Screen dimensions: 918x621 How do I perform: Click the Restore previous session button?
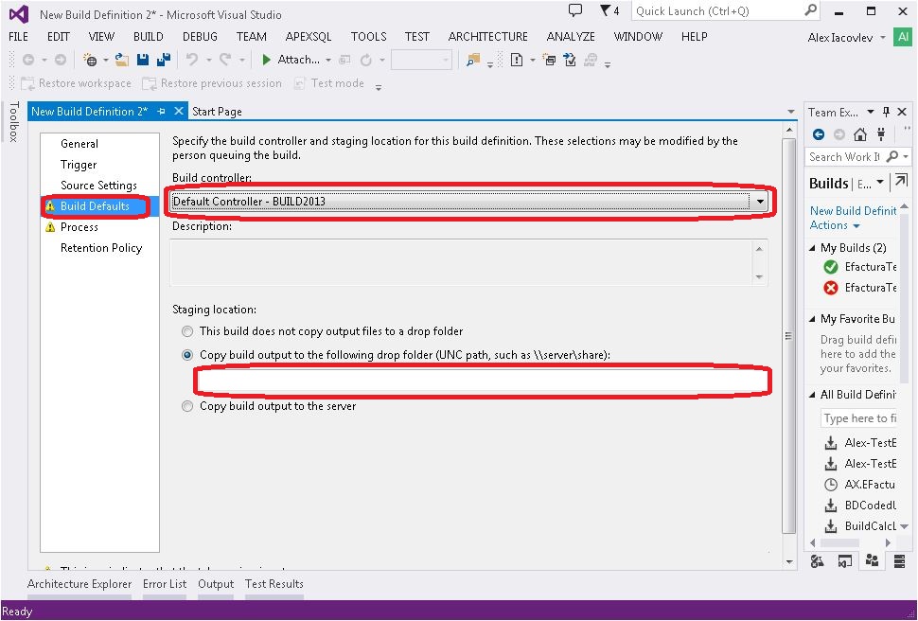(x=212, y=83)
